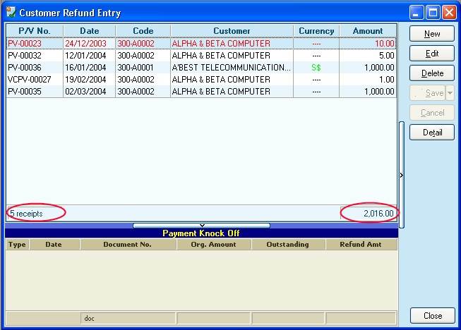Click the S$ currency cell

tap(316, 68)
